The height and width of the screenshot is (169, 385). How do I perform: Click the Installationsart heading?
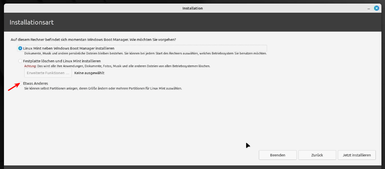pyautogui.click(x=31, y=23)
